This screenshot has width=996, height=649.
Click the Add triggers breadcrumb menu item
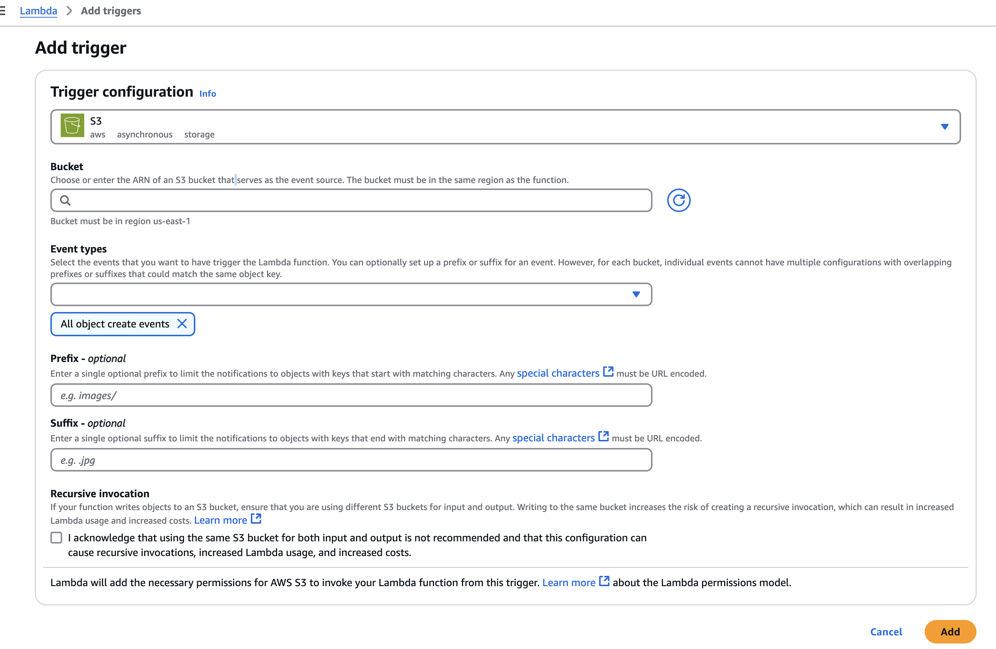111,10
